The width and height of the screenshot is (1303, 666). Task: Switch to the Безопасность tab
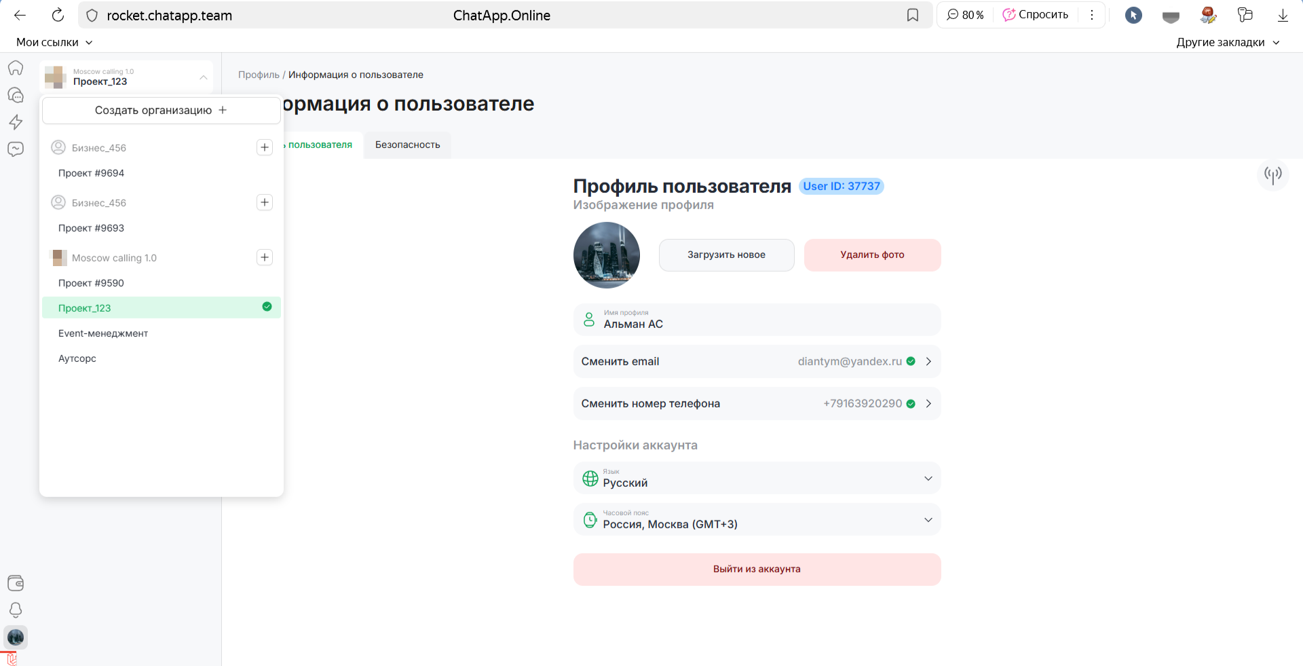407,145
